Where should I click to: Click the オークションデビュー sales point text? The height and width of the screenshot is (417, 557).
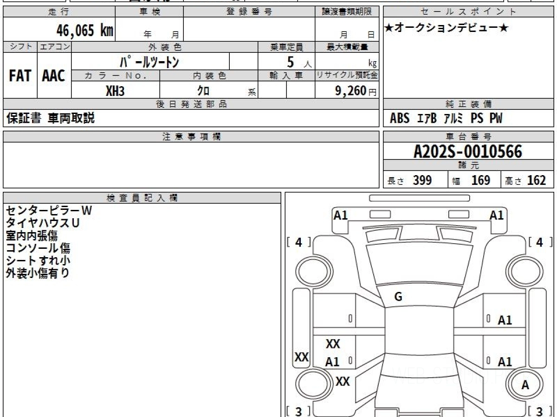tap(447, 28)
